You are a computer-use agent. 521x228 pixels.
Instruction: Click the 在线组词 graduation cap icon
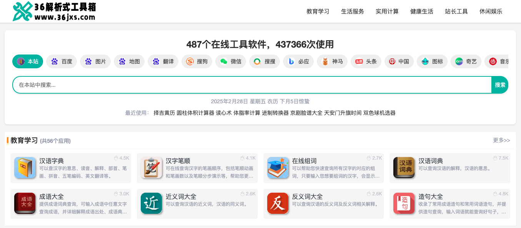coord(278,168)
